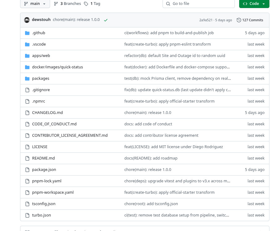Open commit 'ci(workflows): add pnpm to build-and-publish job'
The height and width of the screenshot is (231, 275).
169,33
